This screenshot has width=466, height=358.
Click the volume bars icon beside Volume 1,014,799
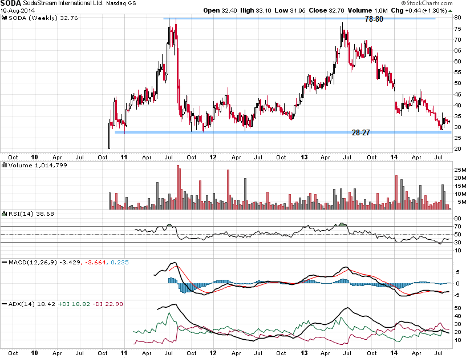click(5, 165)
